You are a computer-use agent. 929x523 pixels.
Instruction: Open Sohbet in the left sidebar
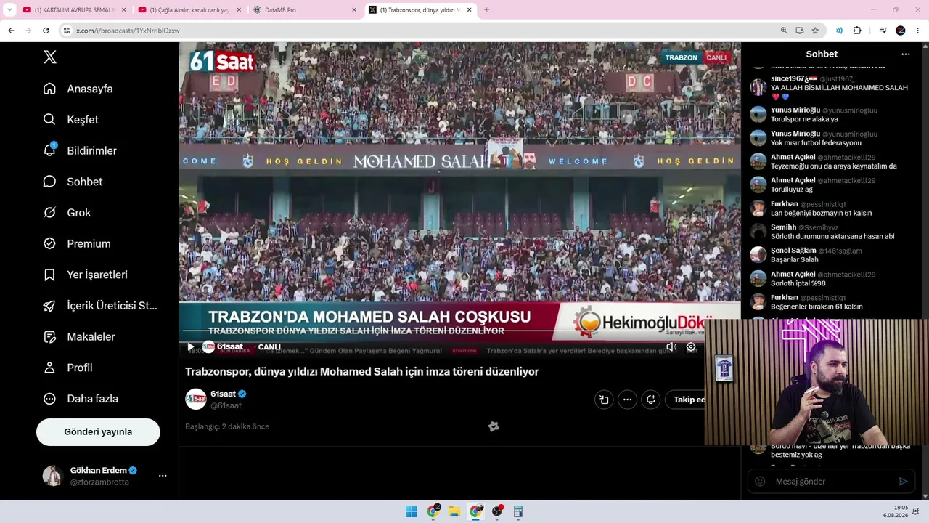pyautogui.click(x=73, y=182)
